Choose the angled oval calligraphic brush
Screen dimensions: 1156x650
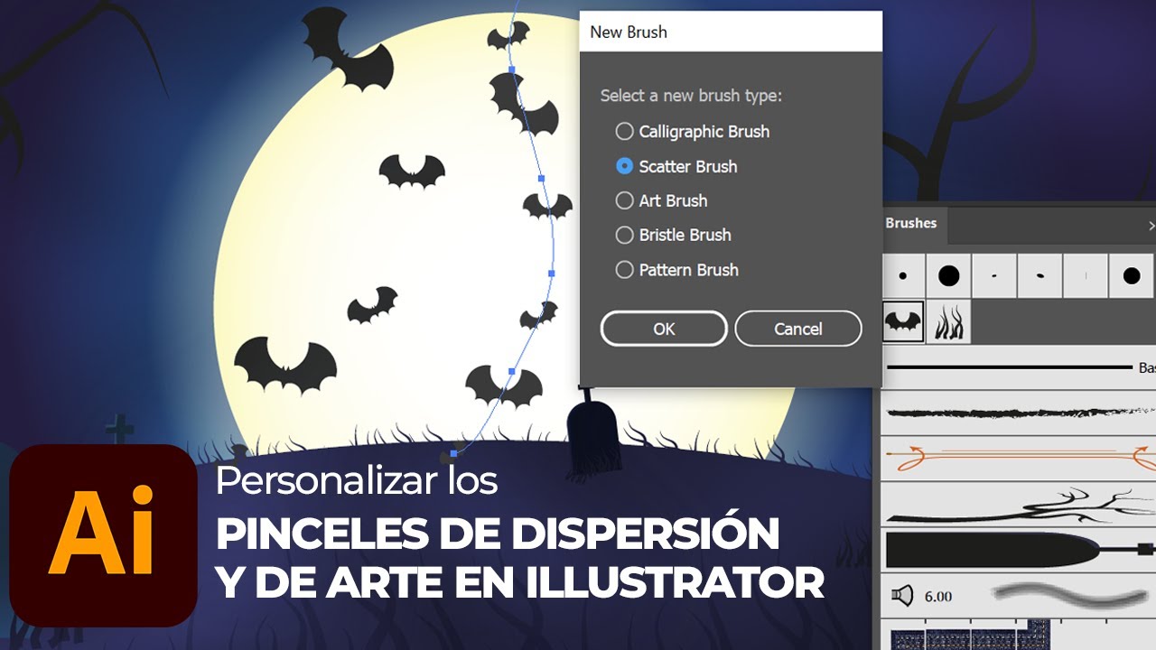[1039, 276]
